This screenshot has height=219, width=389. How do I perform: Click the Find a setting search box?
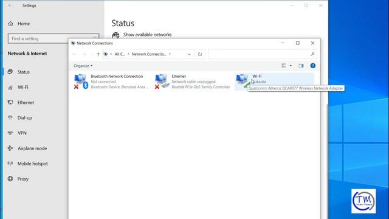(x=53, y=38)
